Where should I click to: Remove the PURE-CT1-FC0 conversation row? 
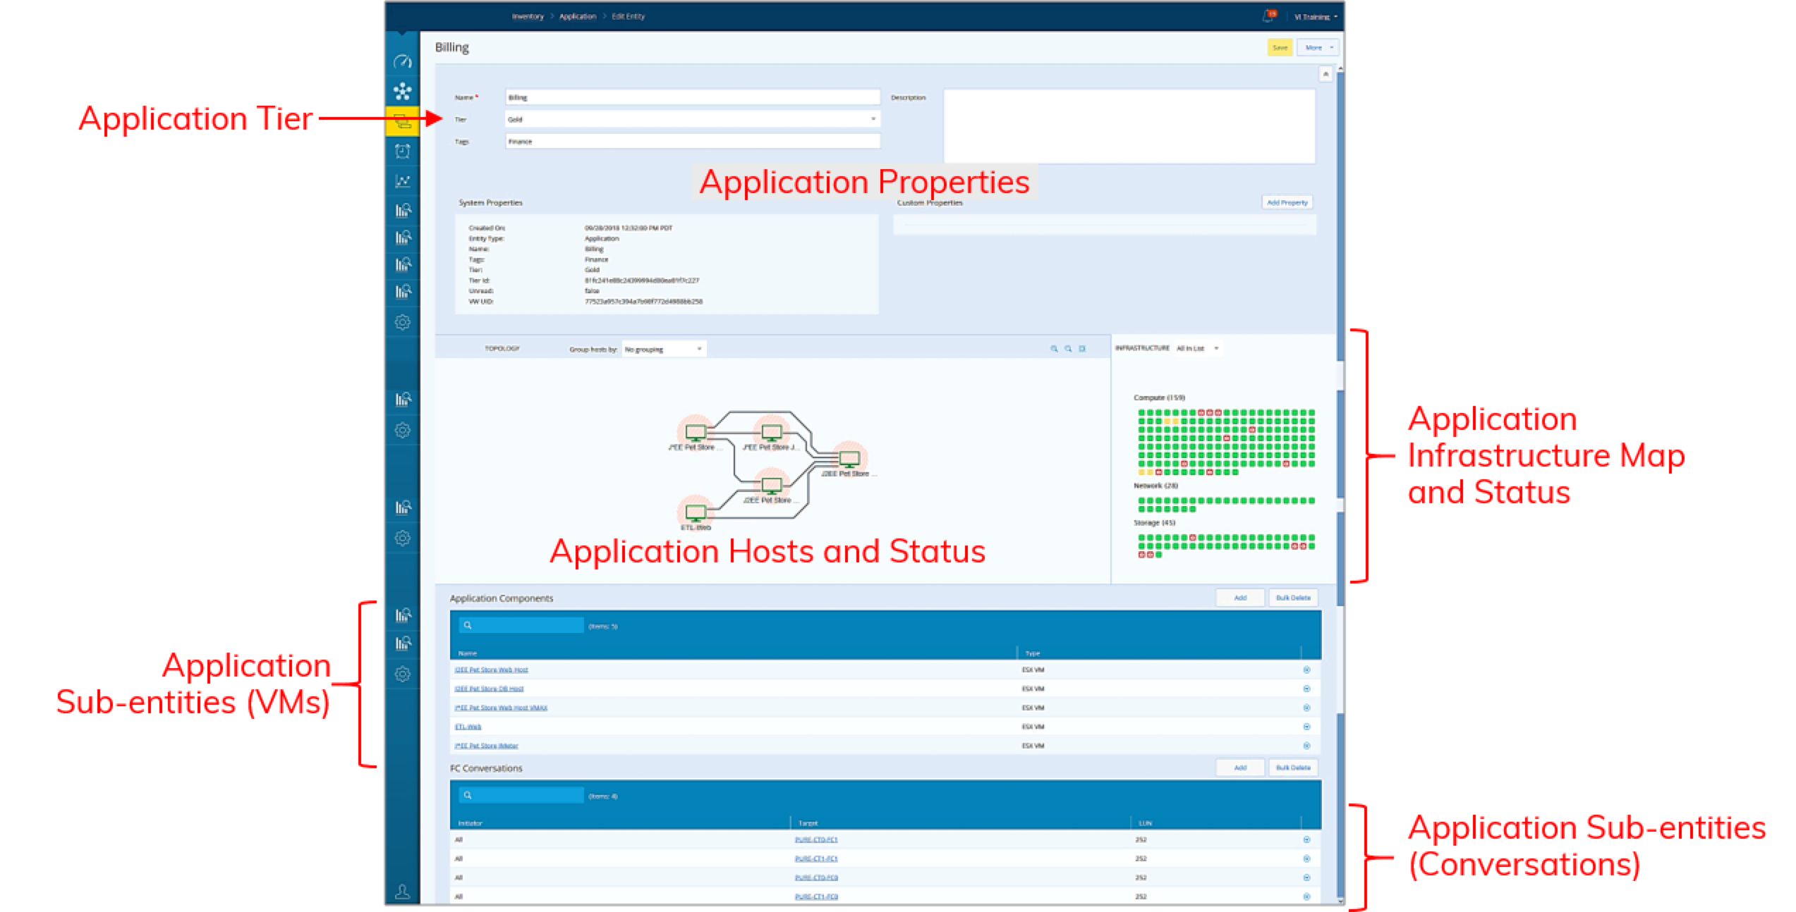coord(1306,896)
